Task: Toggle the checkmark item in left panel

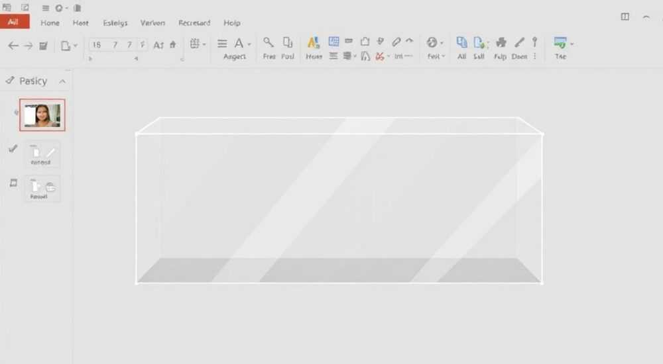Action: point(13,149)
